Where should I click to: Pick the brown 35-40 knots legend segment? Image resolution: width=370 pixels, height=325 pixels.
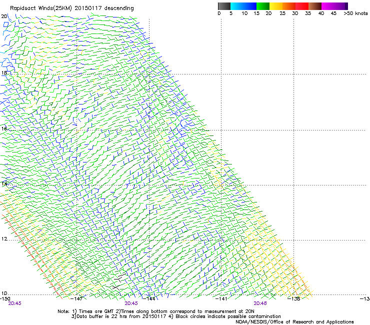315,6
